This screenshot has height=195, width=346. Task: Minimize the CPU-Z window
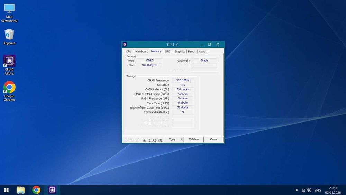[x=202, y=45]
